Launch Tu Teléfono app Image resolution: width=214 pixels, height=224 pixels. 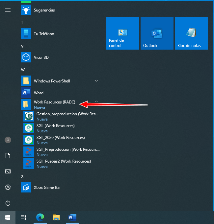pyautogui.click(x=44, y=34)
